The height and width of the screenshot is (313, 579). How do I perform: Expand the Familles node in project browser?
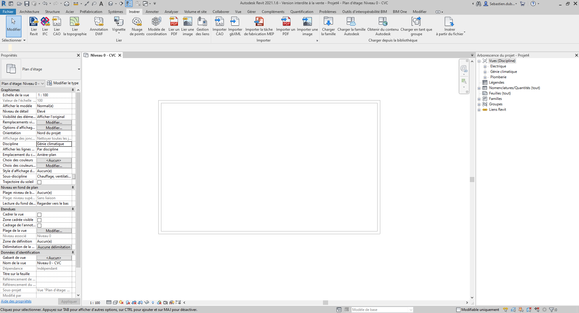(479, 99)
